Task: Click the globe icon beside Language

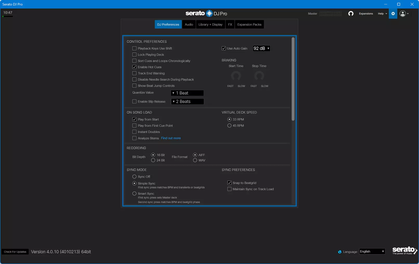Action: (340, 252)
